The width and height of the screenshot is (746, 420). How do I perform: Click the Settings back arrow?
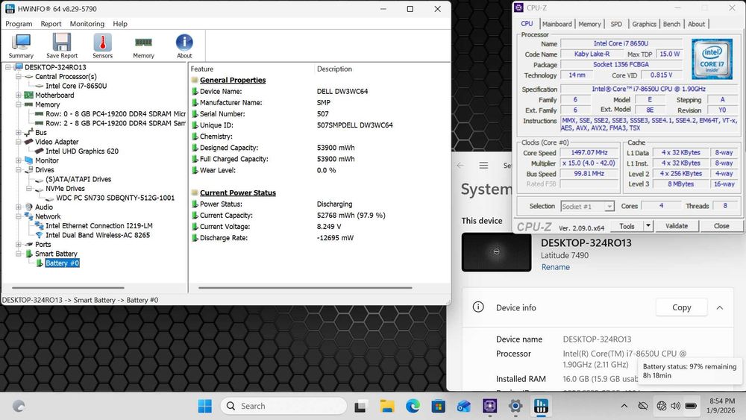coord(460,166)
